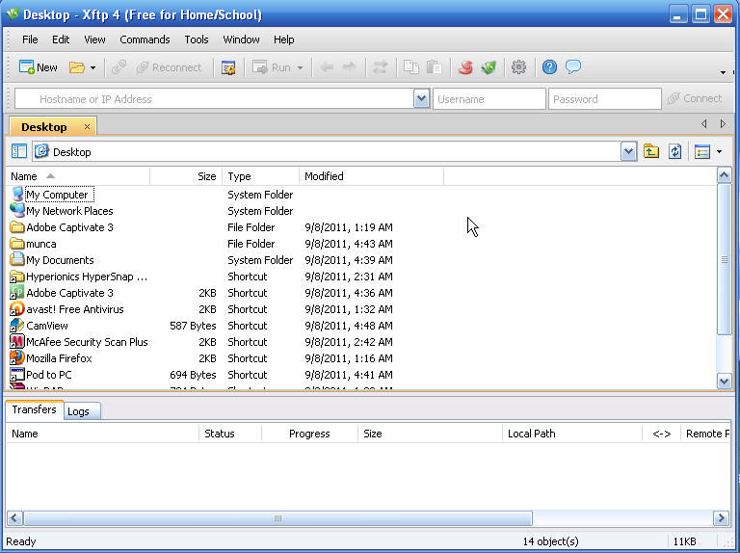Click the Copy icon in toolbar
The height and width of the screenshot is (553, 740).
(411, 67)
